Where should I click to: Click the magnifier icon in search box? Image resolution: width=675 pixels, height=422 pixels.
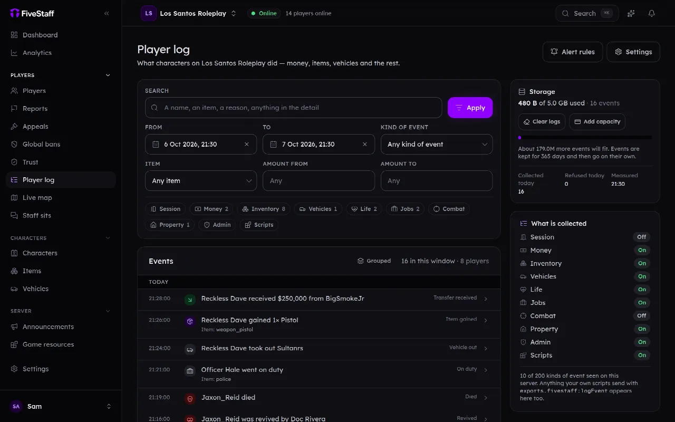[x=155, y=108]
